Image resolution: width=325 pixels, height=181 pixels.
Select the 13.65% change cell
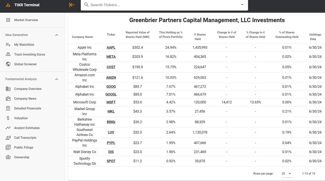point(255,102)
